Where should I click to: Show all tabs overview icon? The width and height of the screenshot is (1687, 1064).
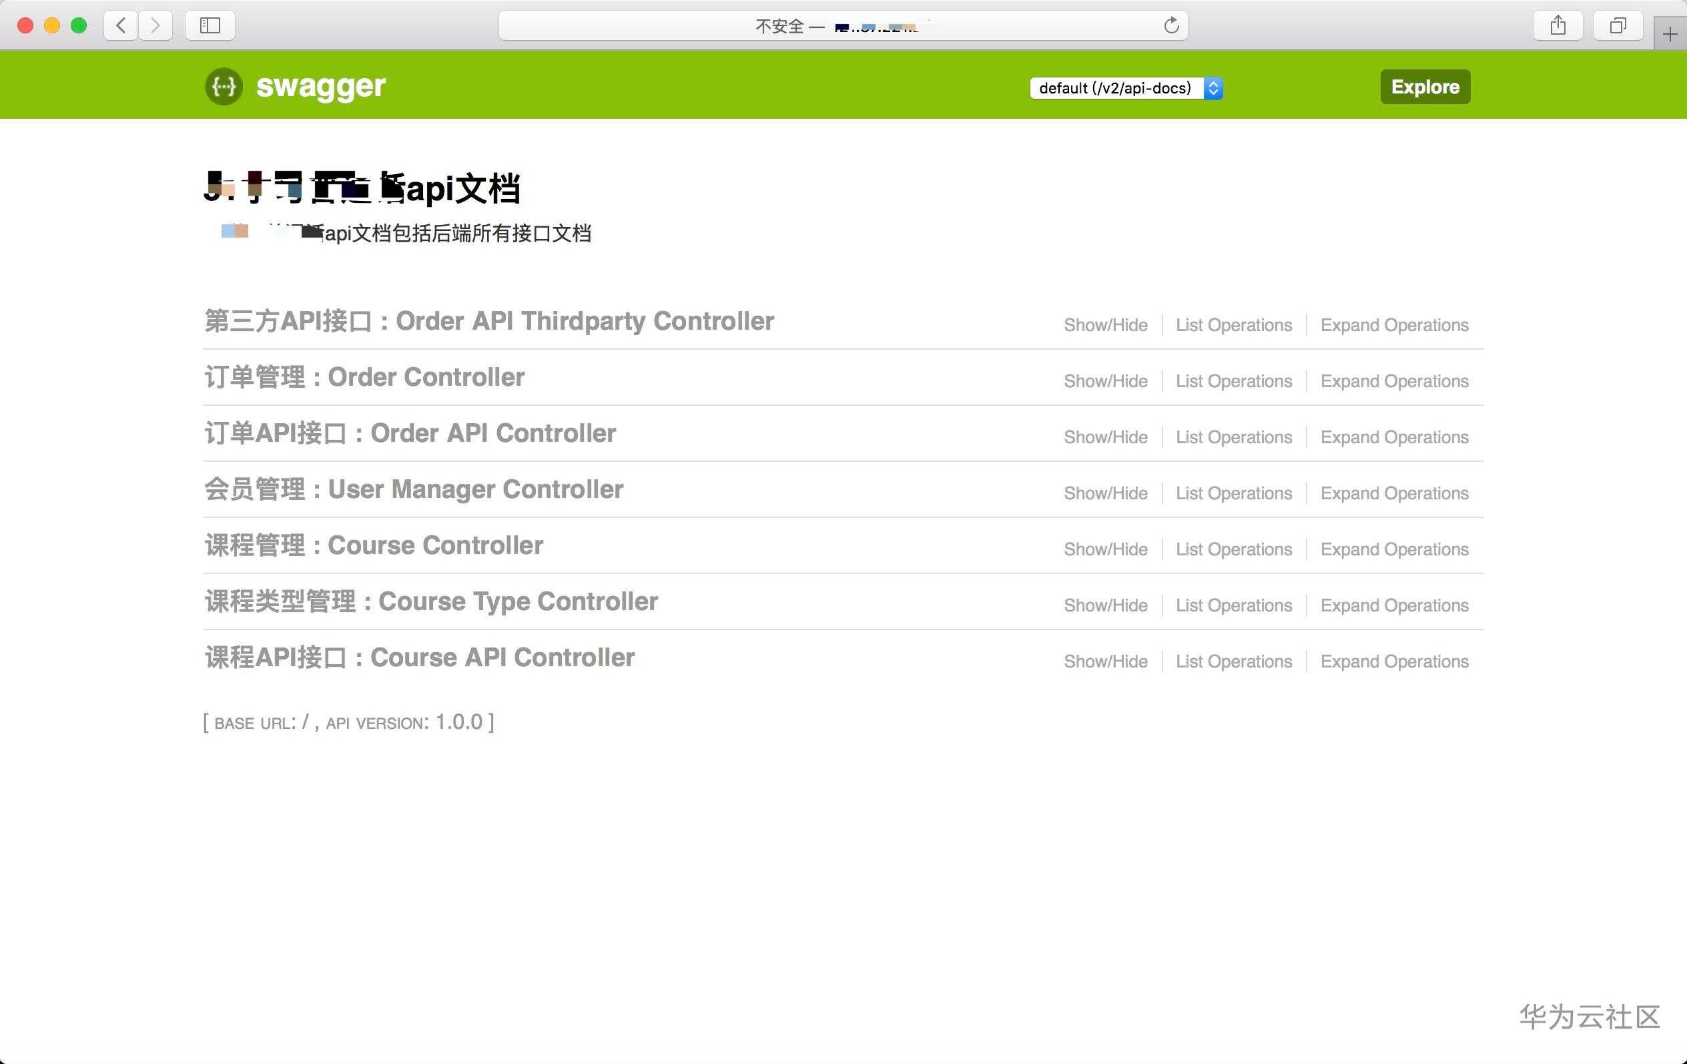point(1617,26)
